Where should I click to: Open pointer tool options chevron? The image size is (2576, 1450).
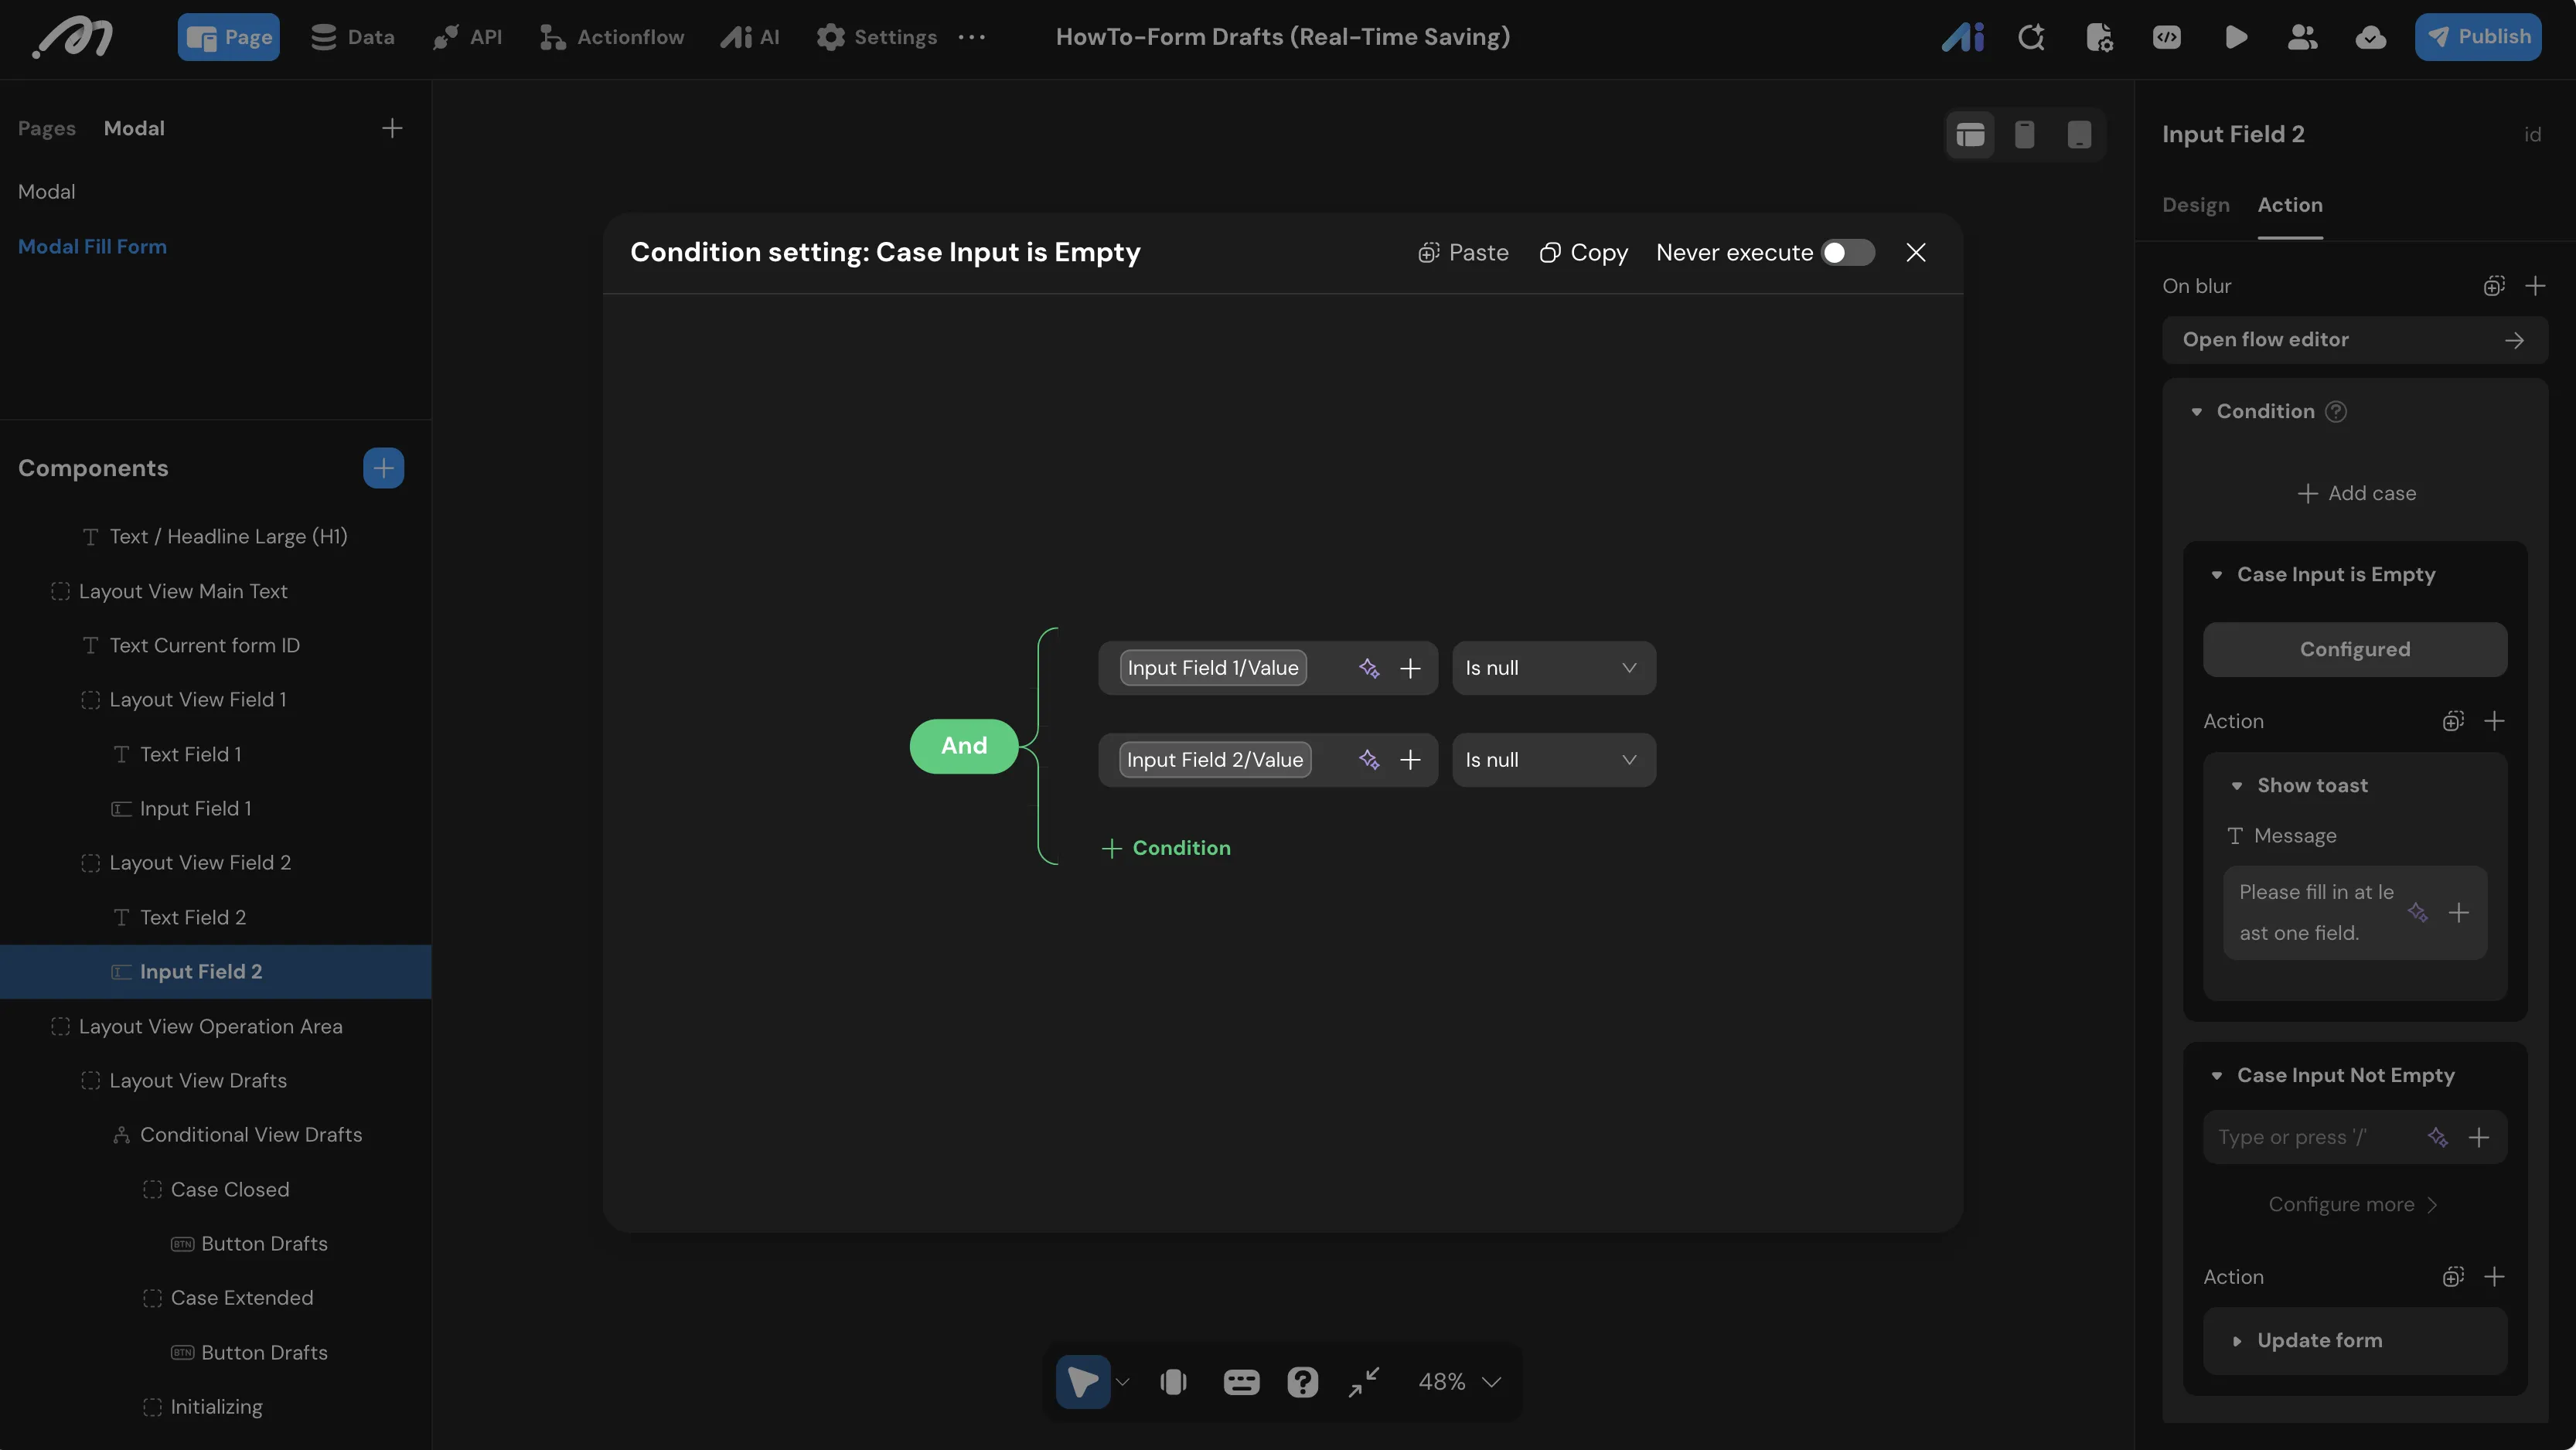tap(1122, 1382)
